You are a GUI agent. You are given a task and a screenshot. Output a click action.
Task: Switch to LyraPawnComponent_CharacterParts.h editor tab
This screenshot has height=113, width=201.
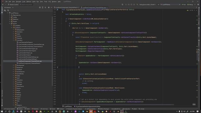click(67, 8)
